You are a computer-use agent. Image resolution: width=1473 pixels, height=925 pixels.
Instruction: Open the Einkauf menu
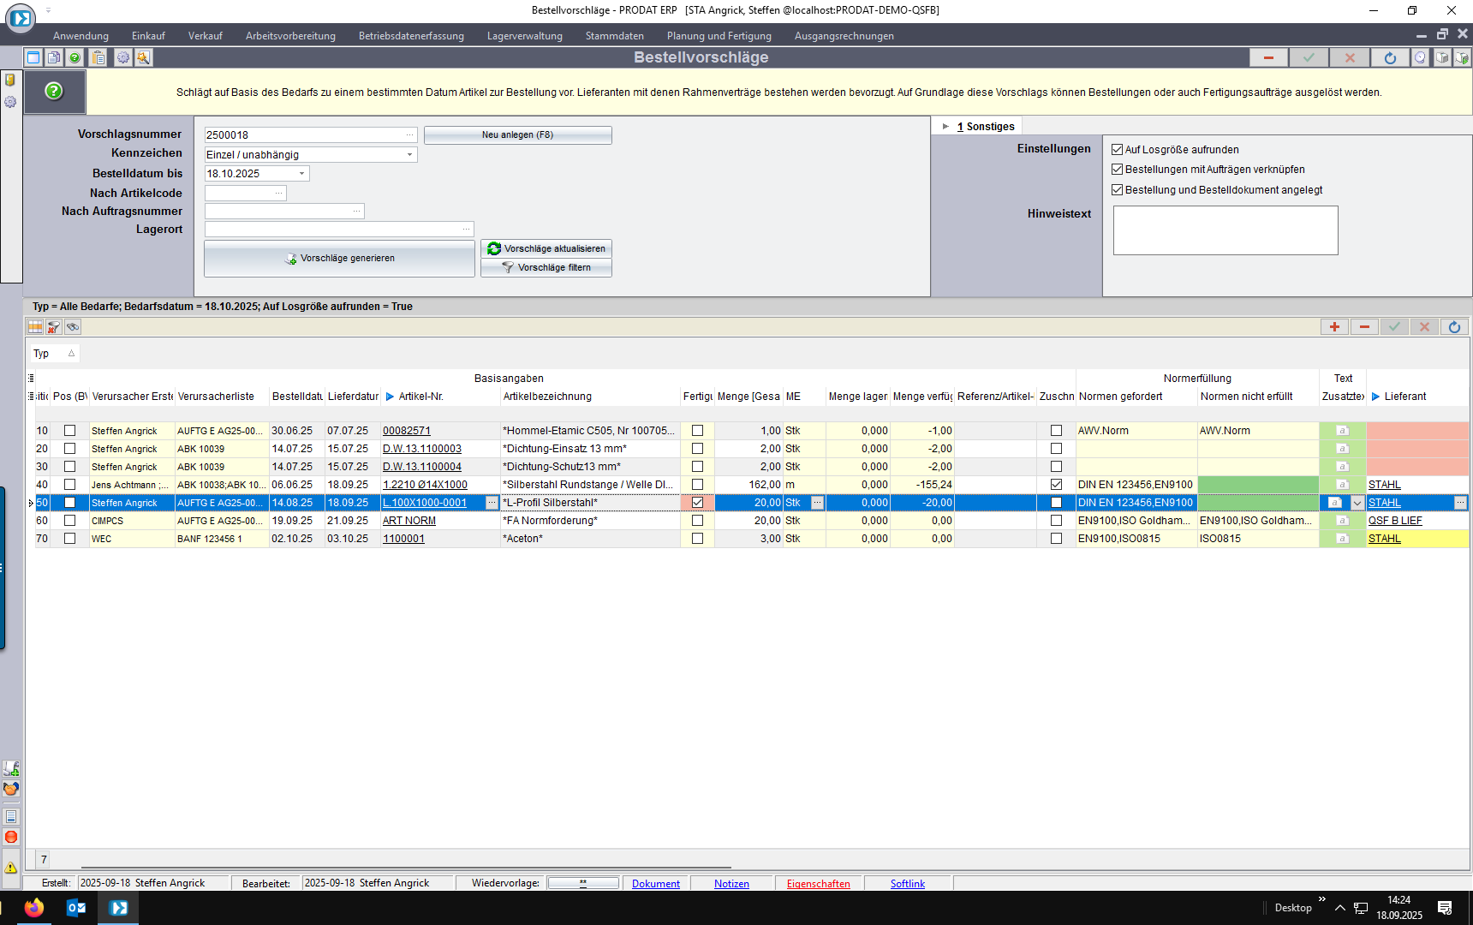click(x=148, y=36)
